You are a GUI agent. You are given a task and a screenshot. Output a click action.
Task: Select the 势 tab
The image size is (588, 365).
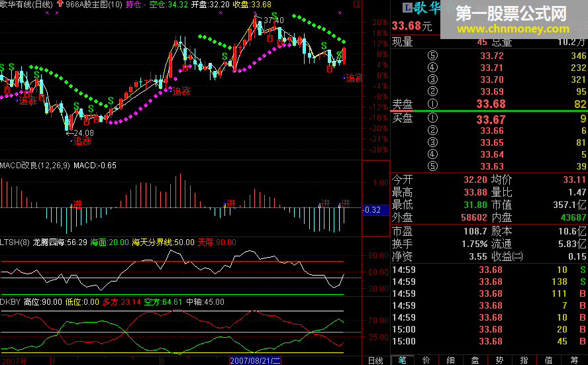pyautogui.click(x=499, y=360)
